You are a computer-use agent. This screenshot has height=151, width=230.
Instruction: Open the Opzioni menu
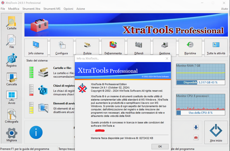[x=68, y=9]
